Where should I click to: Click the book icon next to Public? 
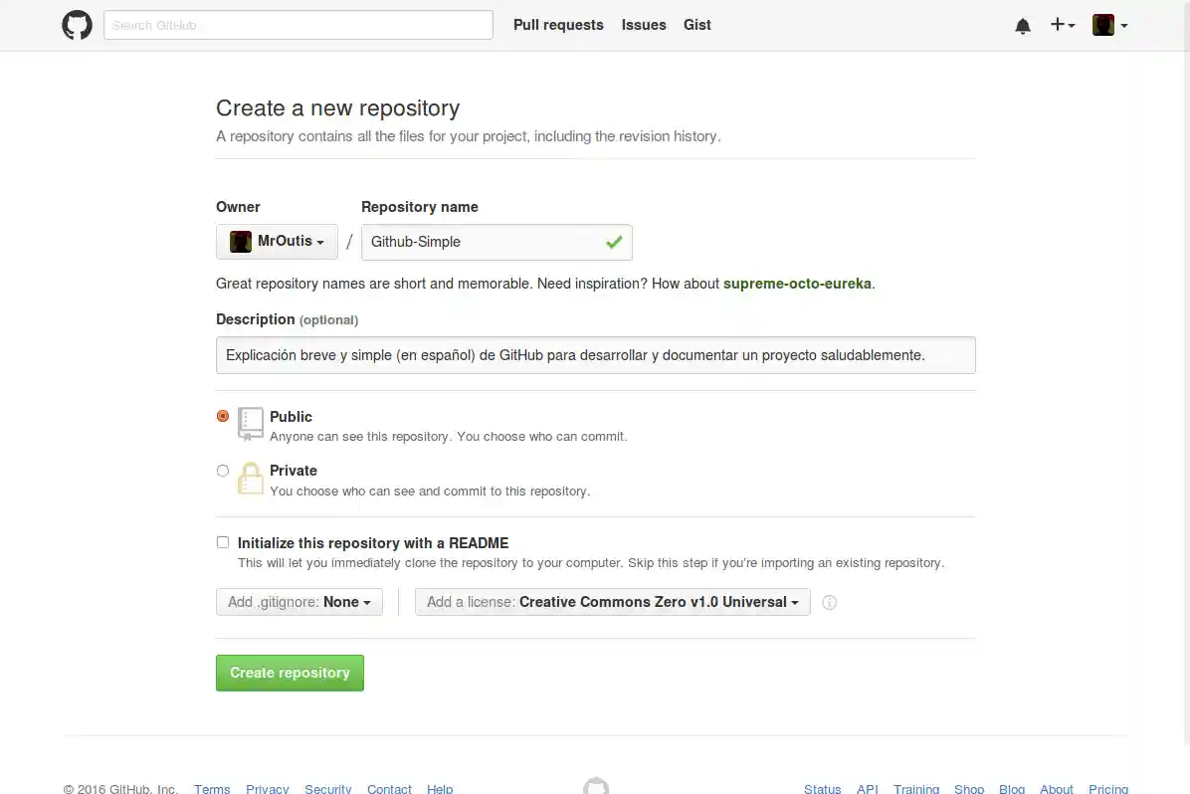pyautogui.click(x=250, y=424)
